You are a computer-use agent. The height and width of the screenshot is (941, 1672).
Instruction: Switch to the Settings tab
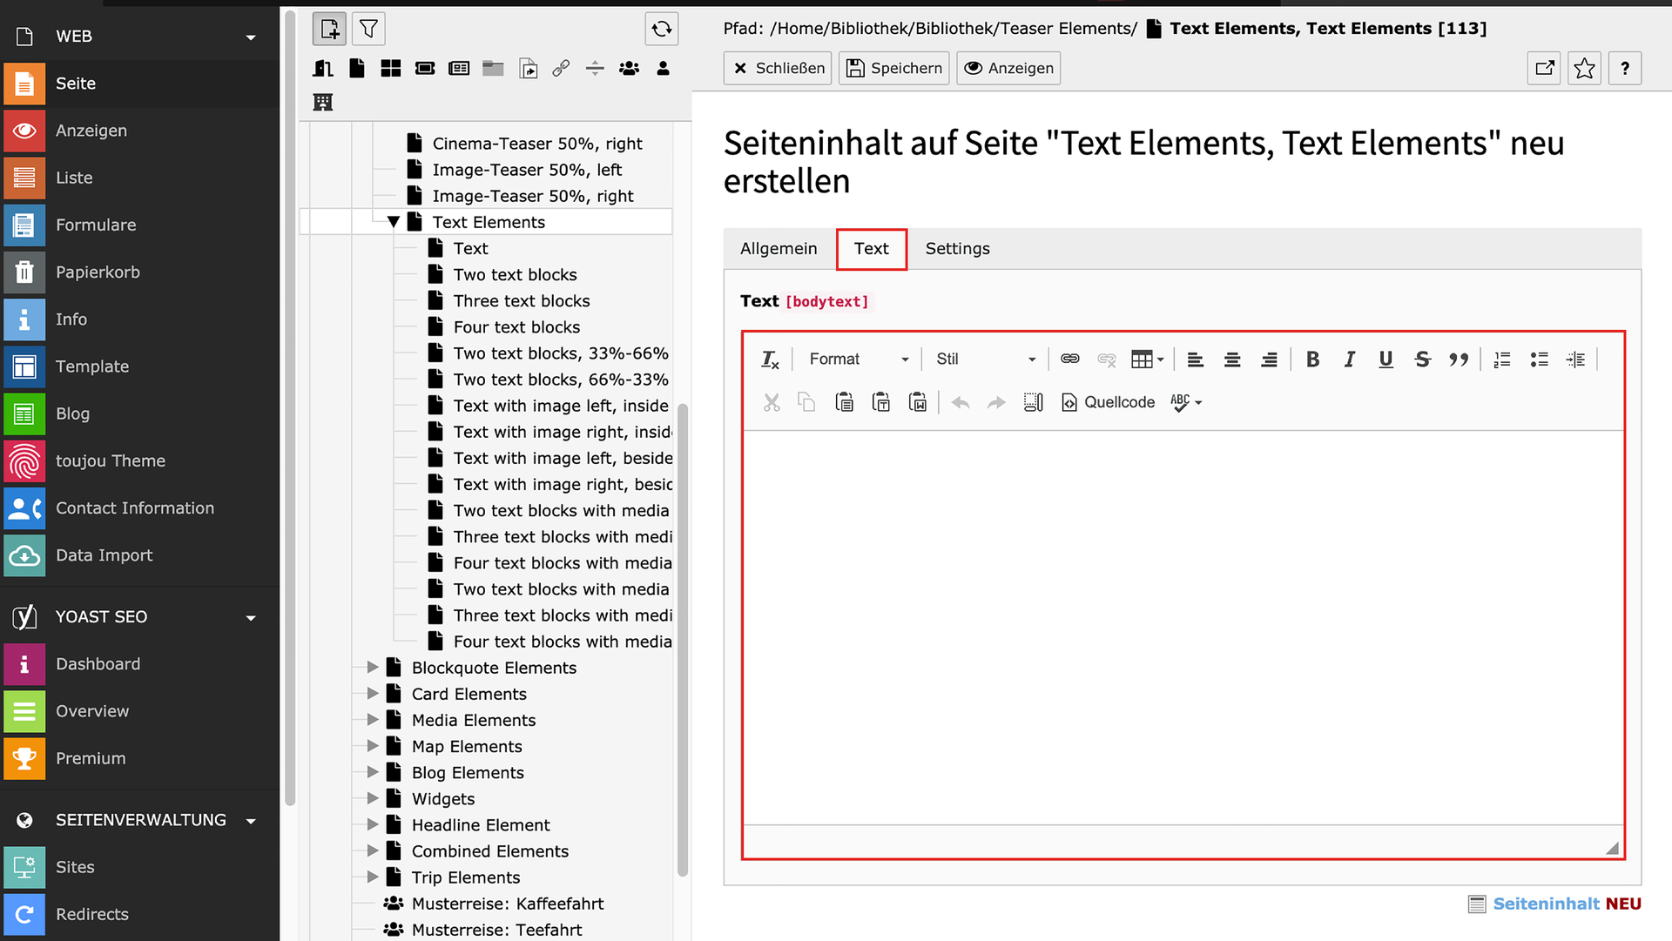click(x=957, y=249)
